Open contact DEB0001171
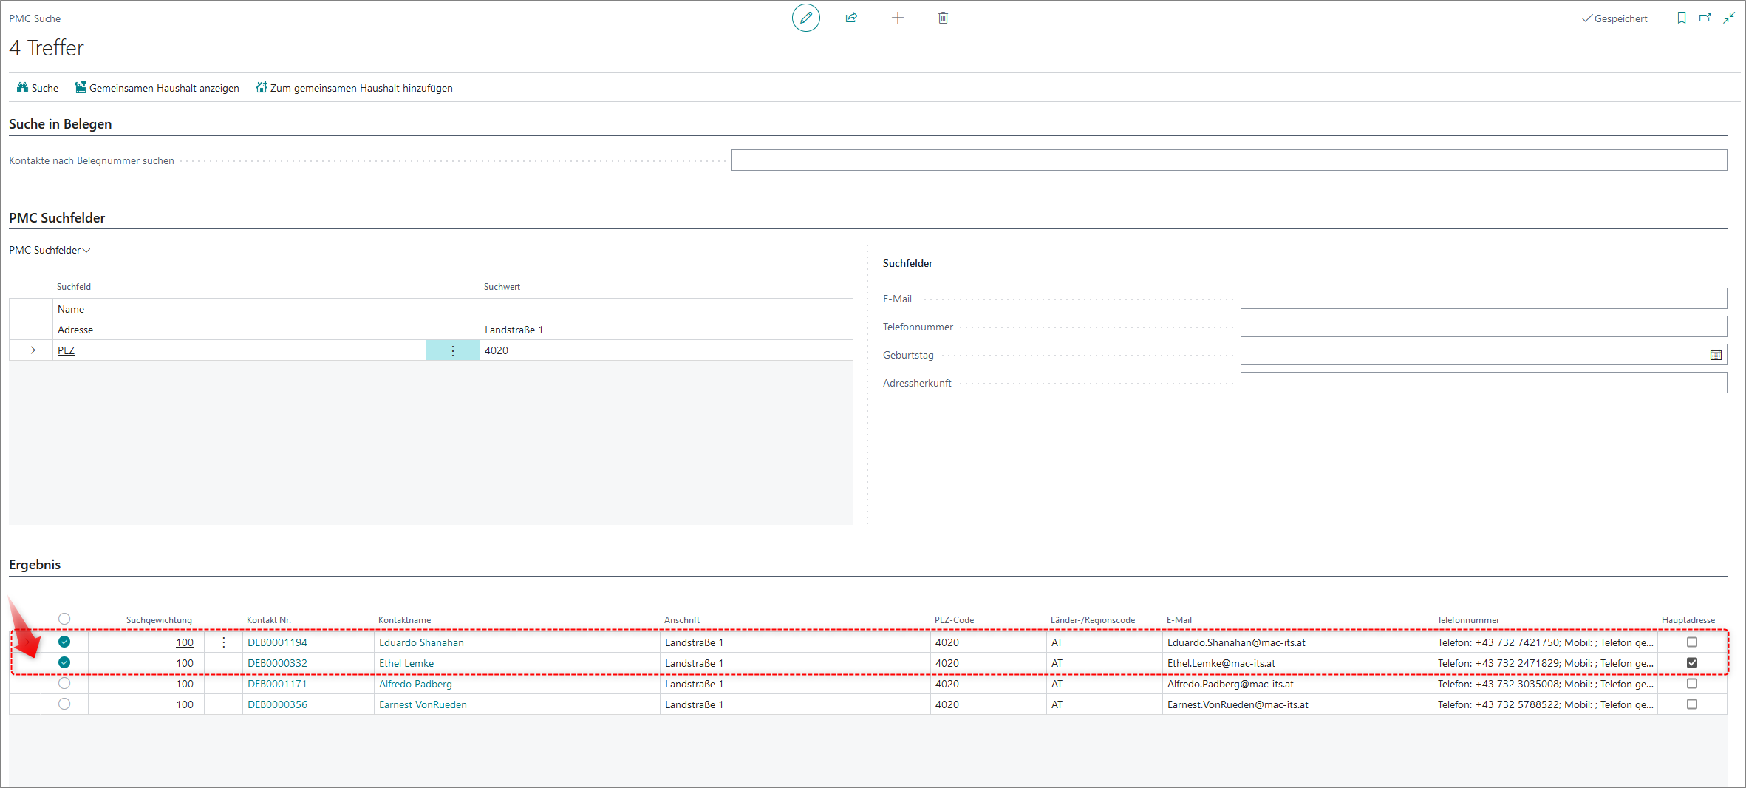This screenshot has width=1746, height=788. [277, 684]
